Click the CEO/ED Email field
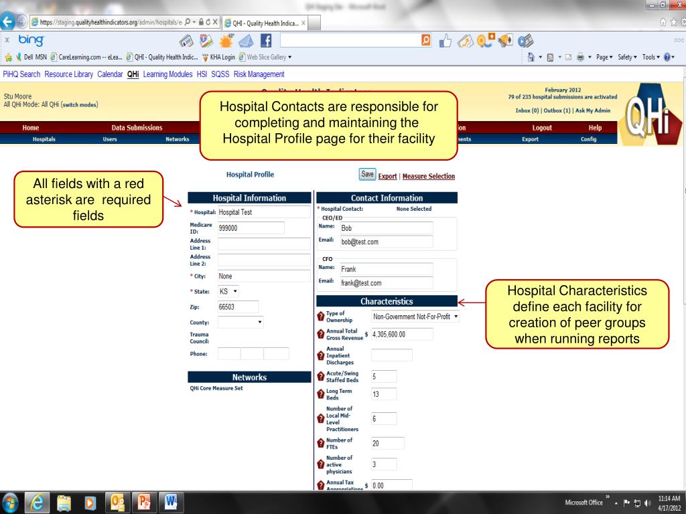686x514 pixels. coord(387,242)
